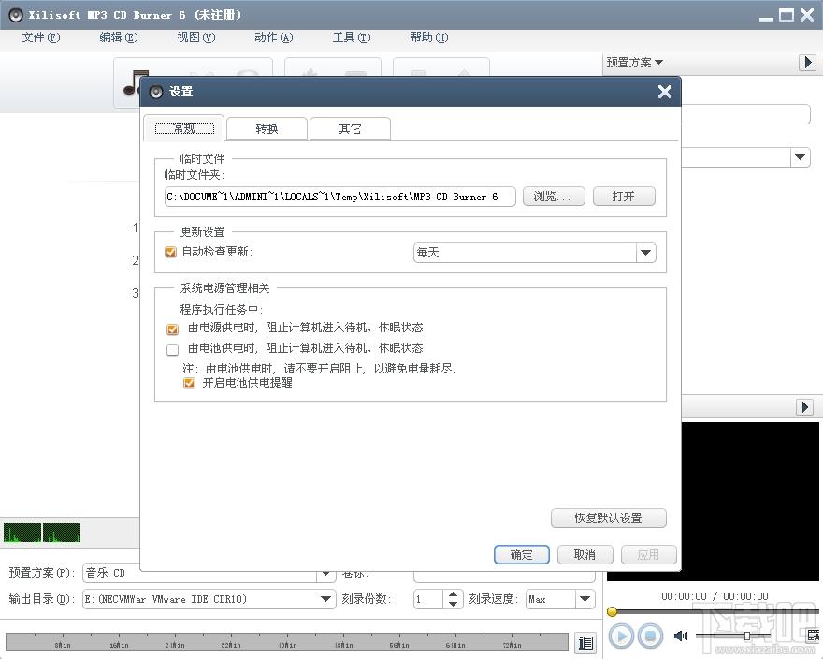Click the disc capacity timeline bar
This screenshot has width=823, height=659.
[286, 642]
